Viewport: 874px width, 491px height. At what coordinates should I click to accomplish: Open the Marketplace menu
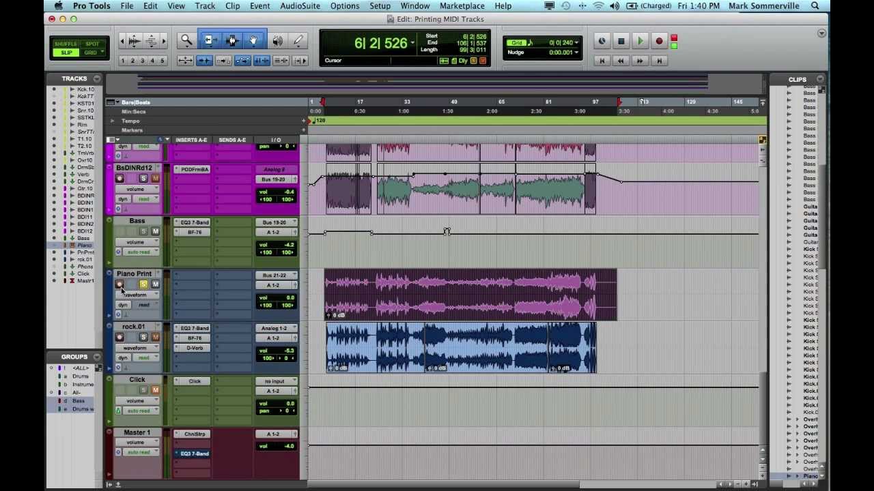point(462,6)
